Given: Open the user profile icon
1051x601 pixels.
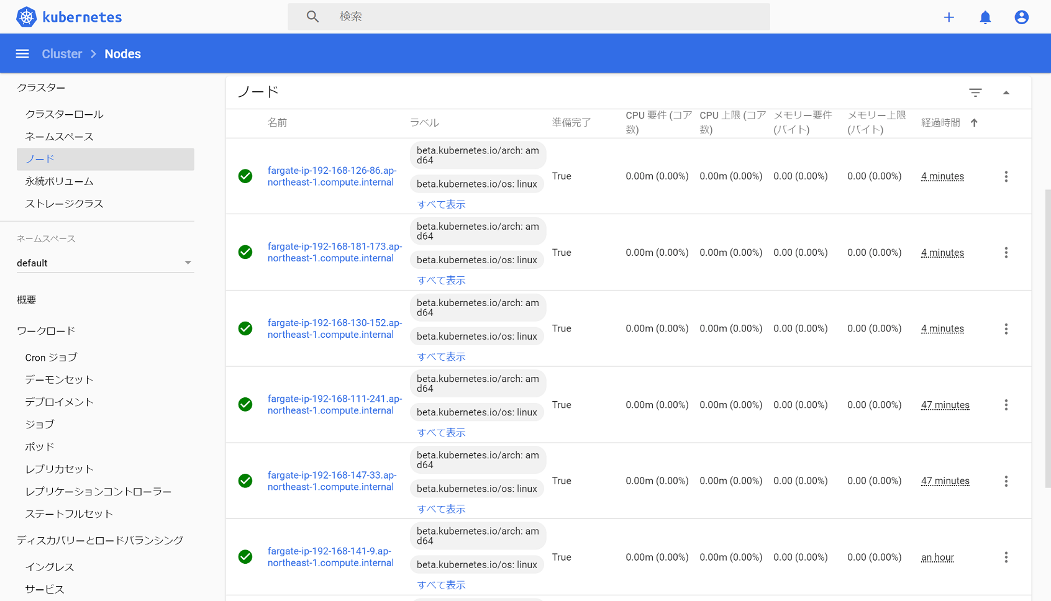Looking at the screenshot, I should 1021,17.
